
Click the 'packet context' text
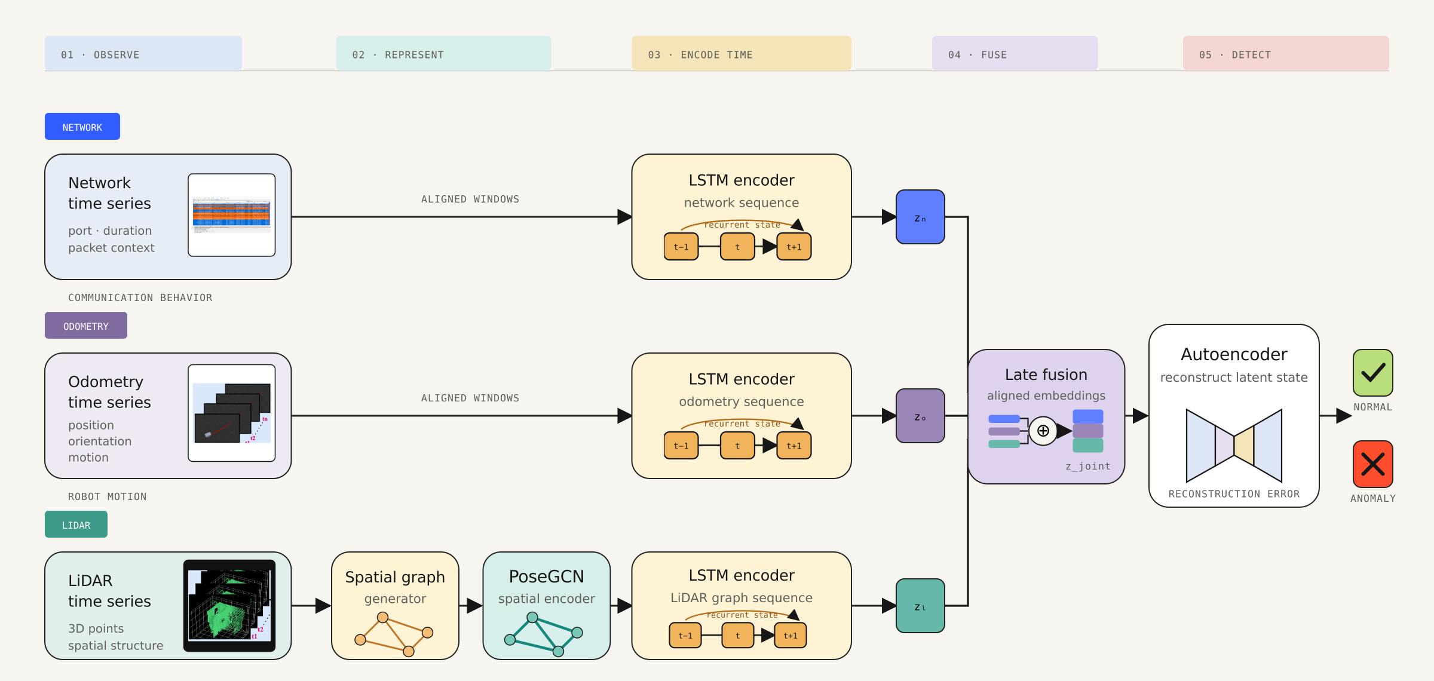[111, 248]
